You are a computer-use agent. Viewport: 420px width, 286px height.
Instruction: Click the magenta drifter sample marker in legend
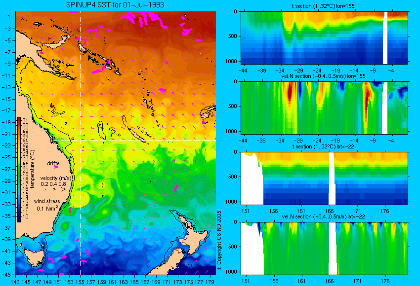(56, 167)
